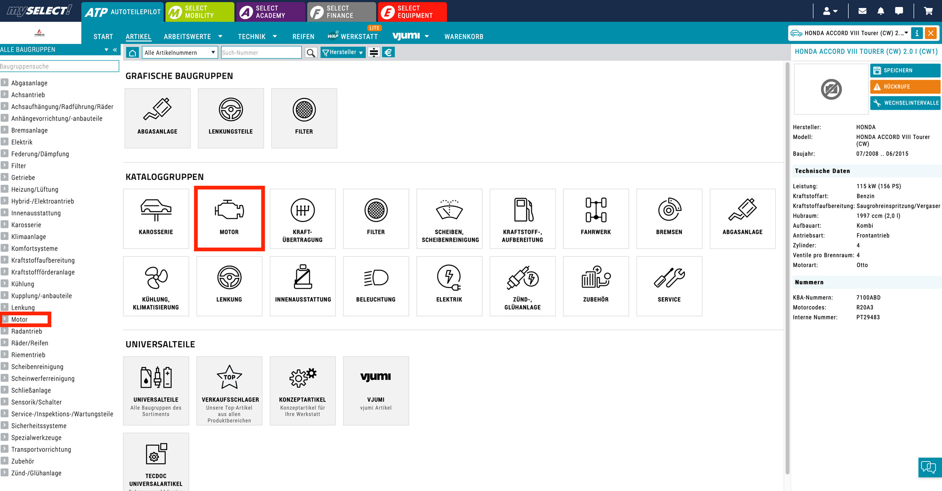Open the Abgasanlage catalog group tile

743,219
